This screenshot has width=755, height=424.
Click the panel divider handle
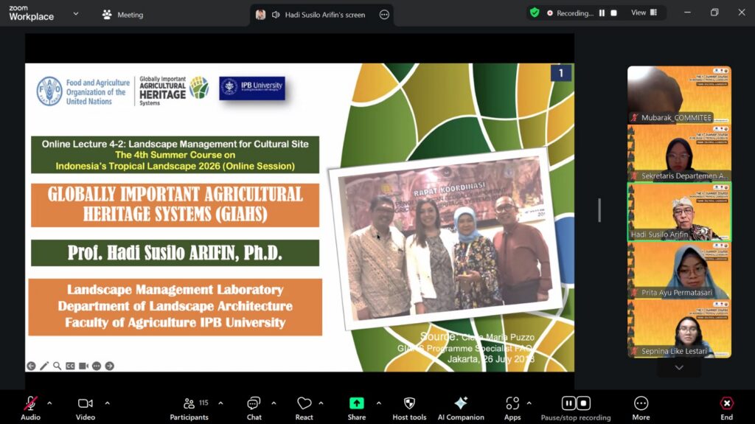[x=599, y=210]
